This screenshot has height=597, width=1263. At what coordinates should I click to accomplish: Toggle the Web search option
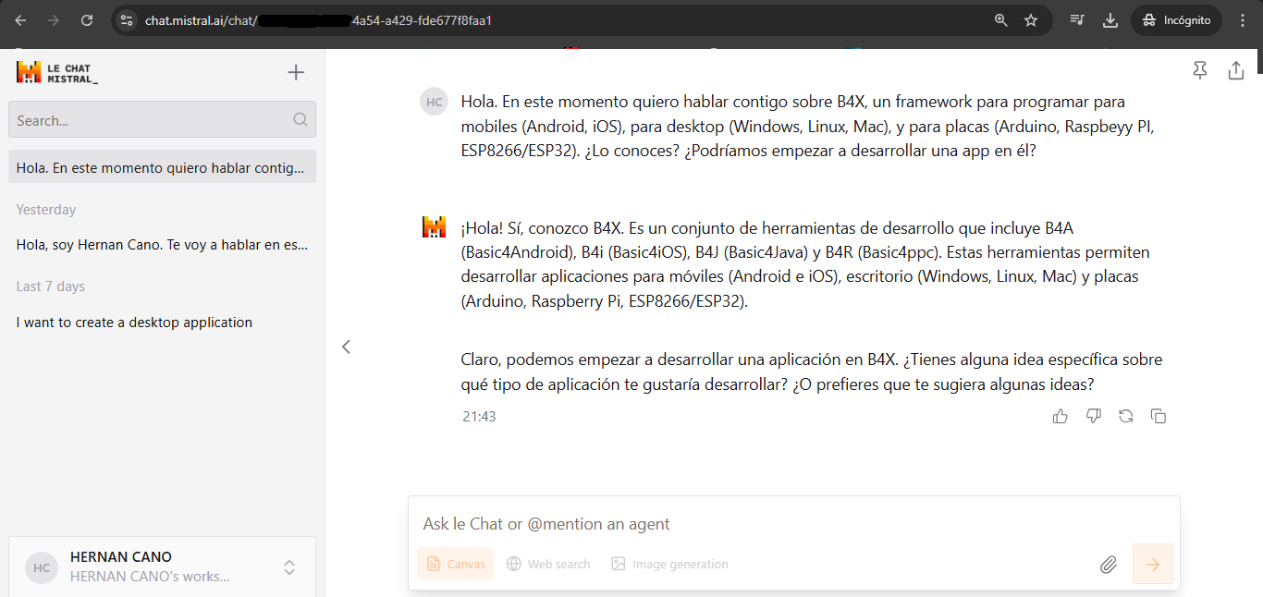(x=547, y=564)
